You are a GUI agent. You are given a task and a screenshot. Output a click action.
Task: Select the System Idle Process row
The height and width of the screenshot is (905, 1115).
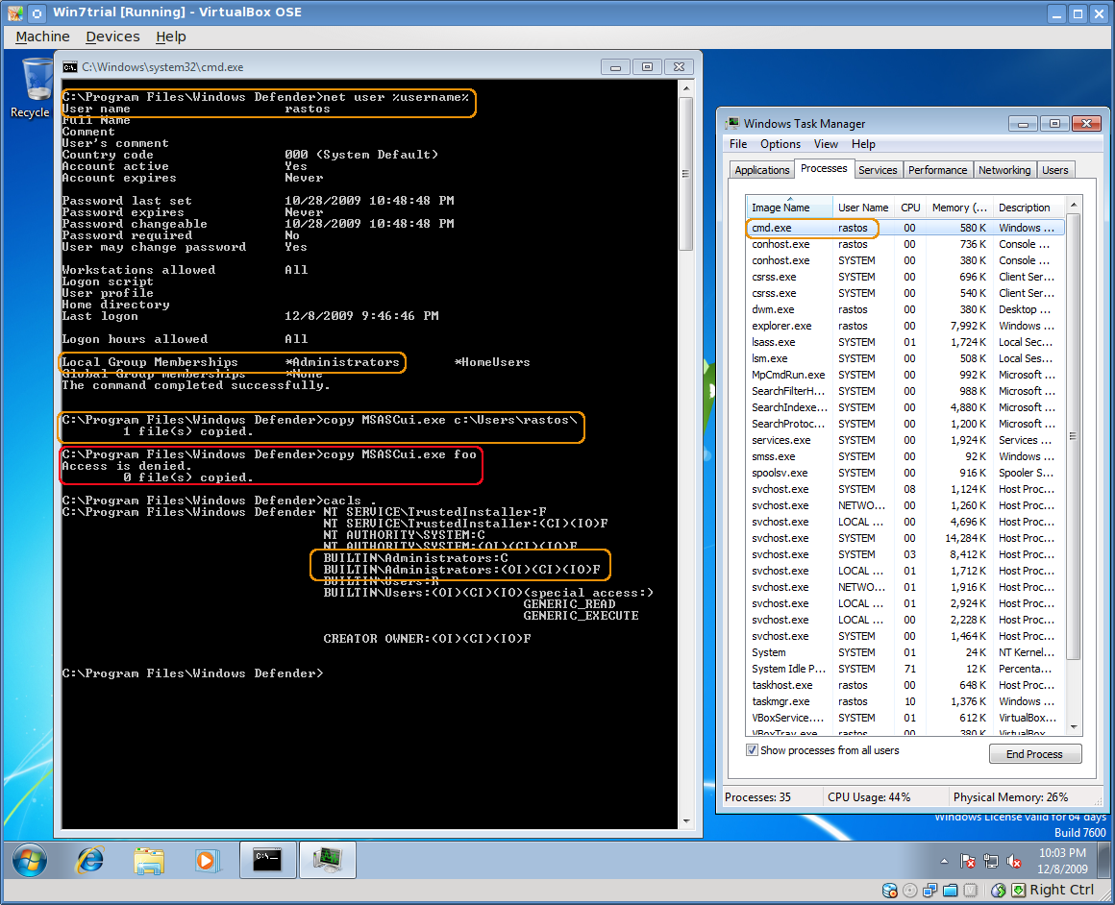[905, 669]
